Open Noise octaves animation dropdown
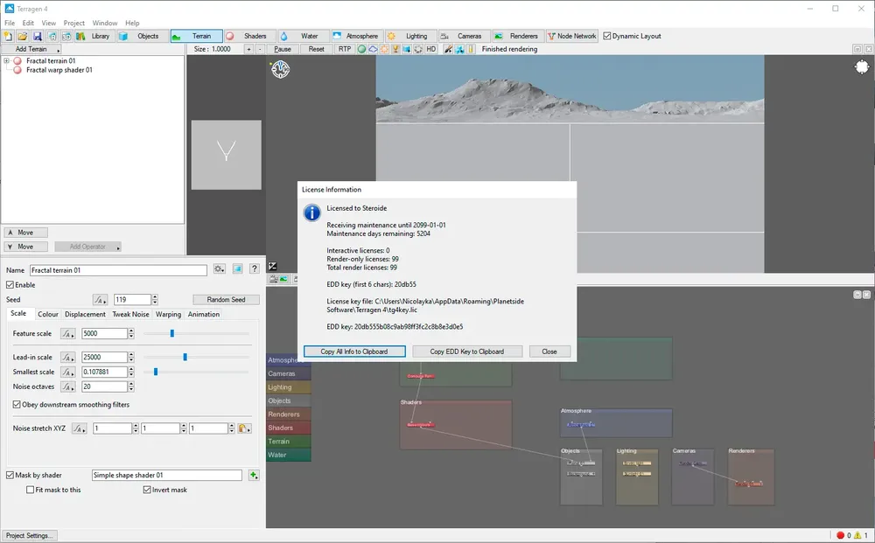 68,386
